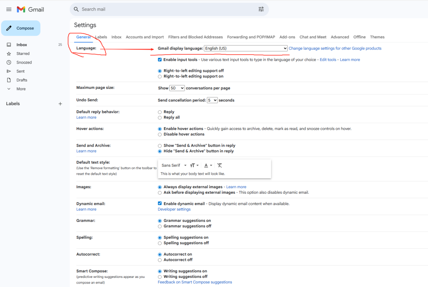Screen dimensions: 428x287
Task: Open the Snoozed clock icon folder
Action: (x=9, y=62)
